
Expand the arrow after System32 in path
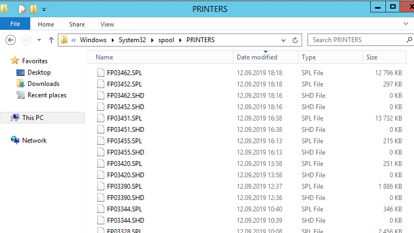point(152,40)
